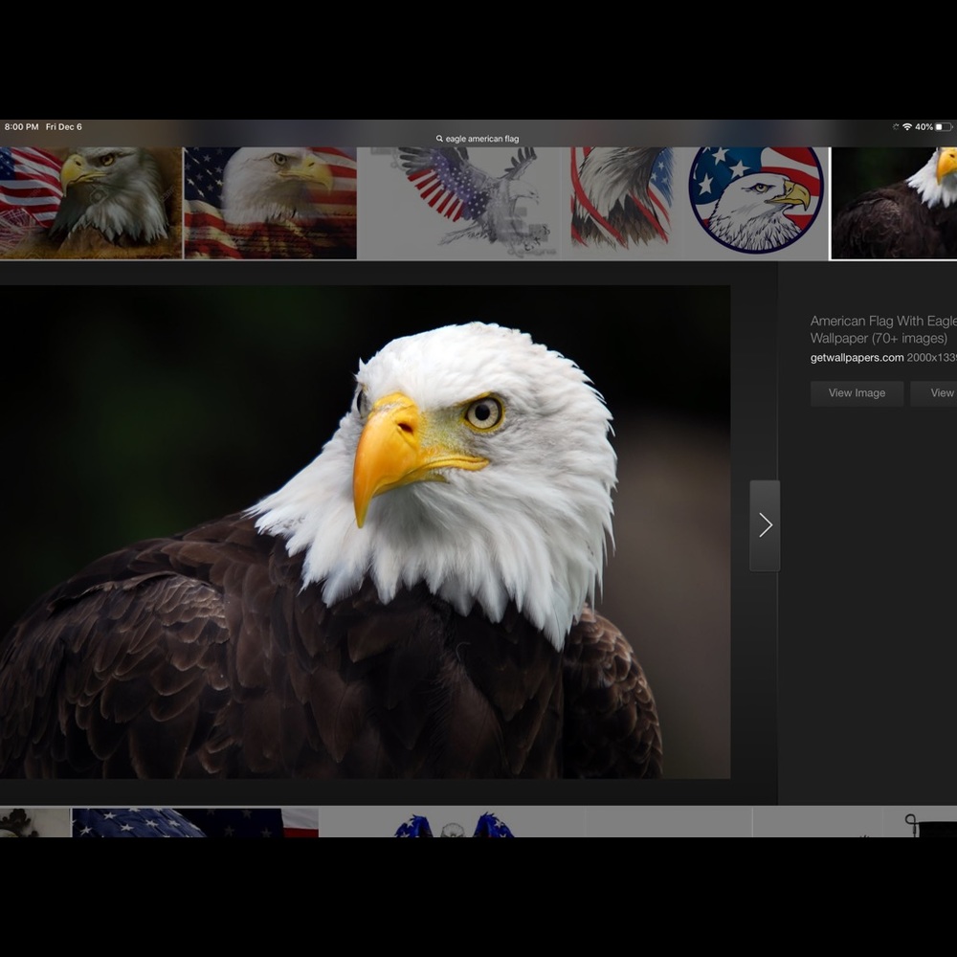Tap the 8:00 PM clock
The image size is (957, 957).
(21, 127)
